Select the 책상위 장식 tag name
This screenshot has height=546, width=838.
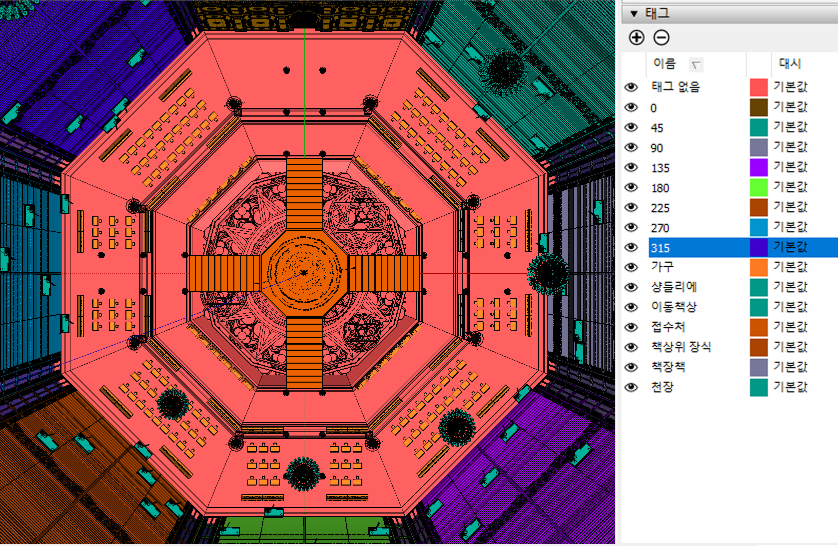coord(681,347)
